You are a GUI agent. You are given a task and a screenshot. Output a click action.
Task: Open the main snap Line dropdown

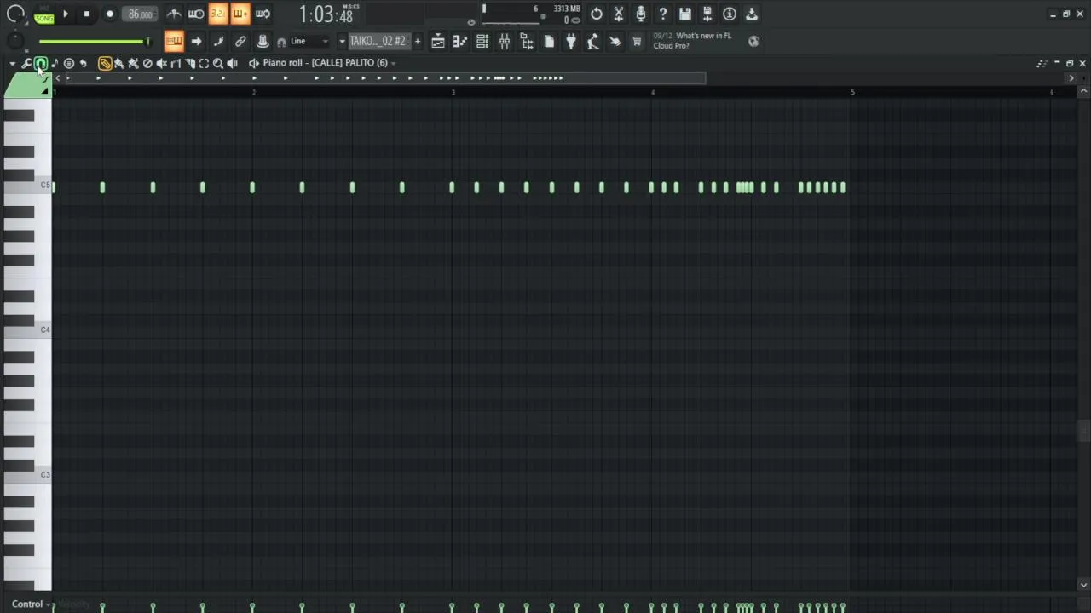309,41
